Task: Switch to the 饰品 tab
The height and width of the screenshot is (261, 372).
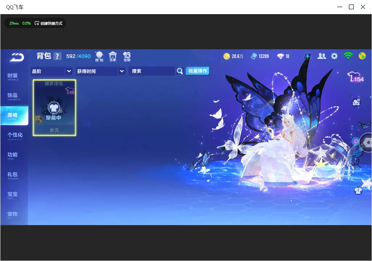Action: (13, 96)
